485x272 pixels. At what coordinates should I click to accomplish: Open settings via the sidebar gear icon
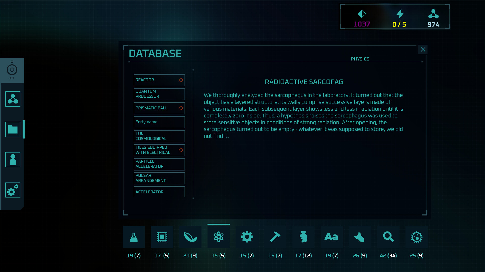point(13,190)
